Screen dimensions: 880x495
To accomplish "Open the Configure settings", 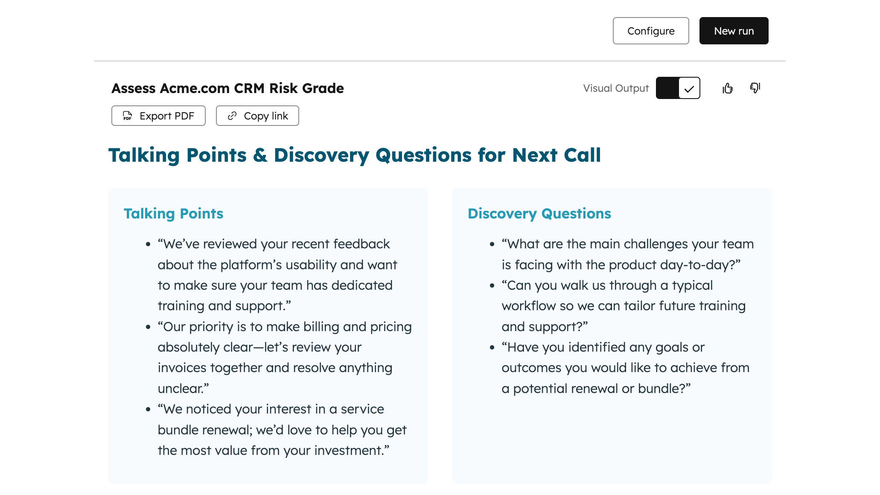I will click(x=650, y=31).
